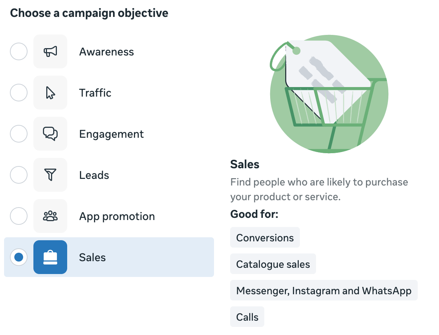Select the Awareness radio button
The width and height of the screenshot is (439, 335).
click(x=18, y=51)
